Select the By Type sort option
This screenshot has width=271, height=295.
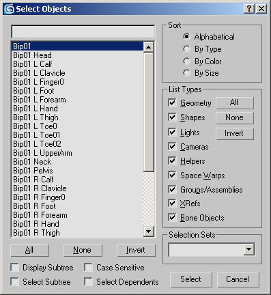(186, 49)
